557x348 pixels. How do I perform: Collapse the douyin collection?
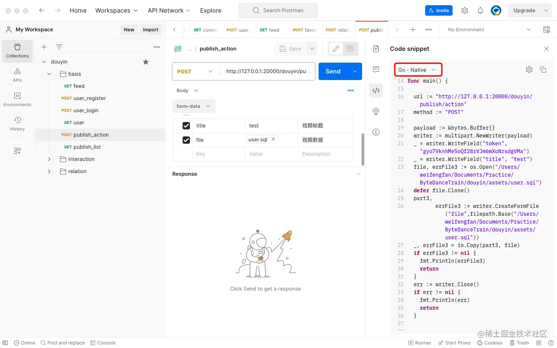[x=44, y=62]
